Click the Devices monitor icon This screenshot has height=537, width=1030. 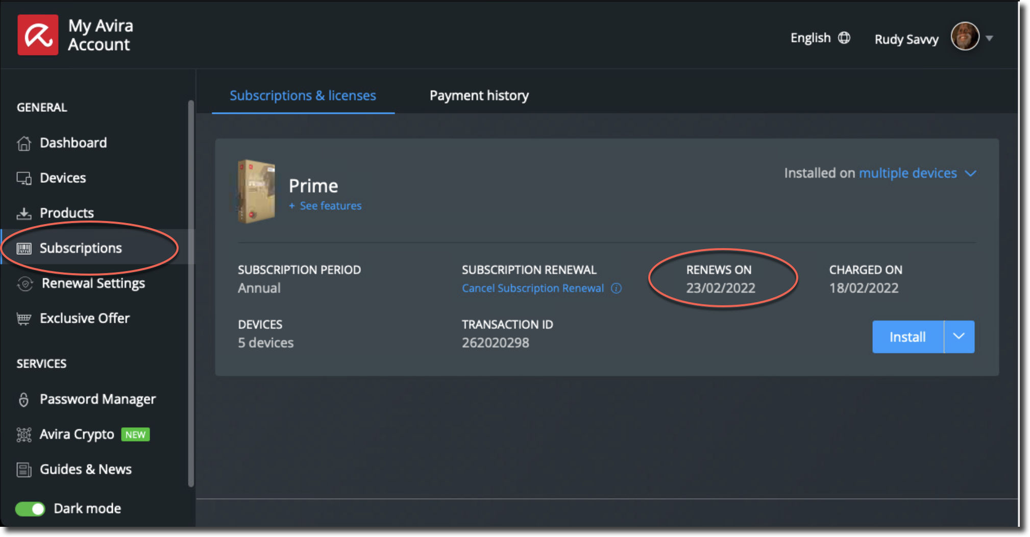pos(24,178)
